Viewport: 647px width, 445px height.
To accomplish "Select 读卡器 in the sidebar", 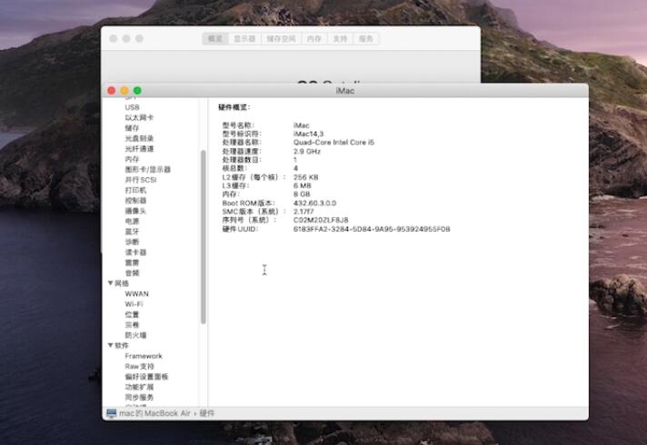I will [135, 252].
